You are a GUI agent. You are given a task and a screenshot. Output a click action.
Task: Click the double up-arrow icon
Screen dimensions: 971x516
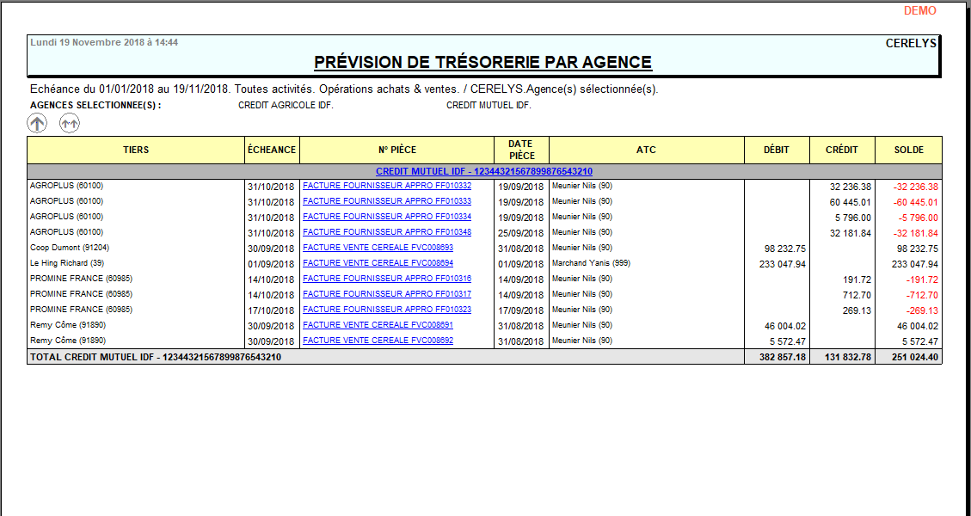pyautogui.click(x=69, y=123)
